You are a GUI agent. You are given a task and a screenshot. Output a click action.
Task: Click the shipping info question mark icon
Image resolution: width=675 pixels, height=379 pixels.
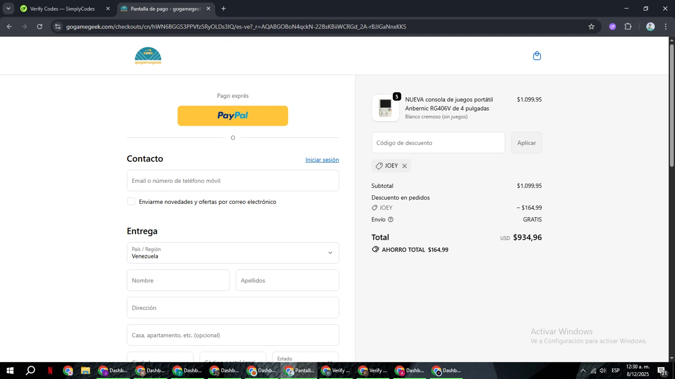click(x=391, y=220)
